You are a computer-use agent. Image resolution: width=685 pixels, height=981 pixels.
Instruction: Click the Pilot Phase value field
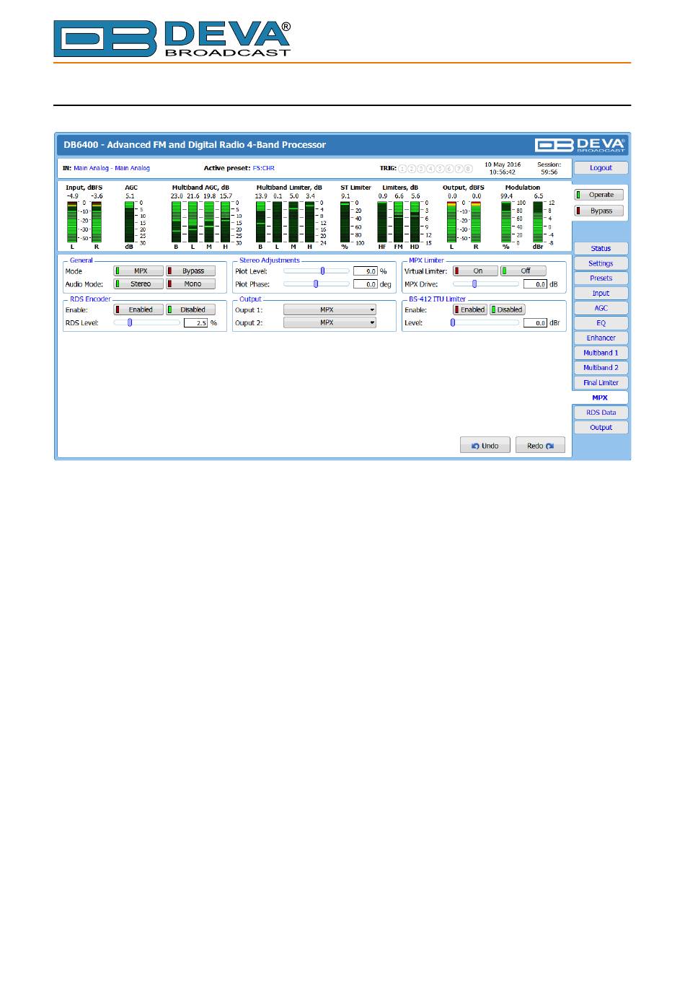[366, 284]
